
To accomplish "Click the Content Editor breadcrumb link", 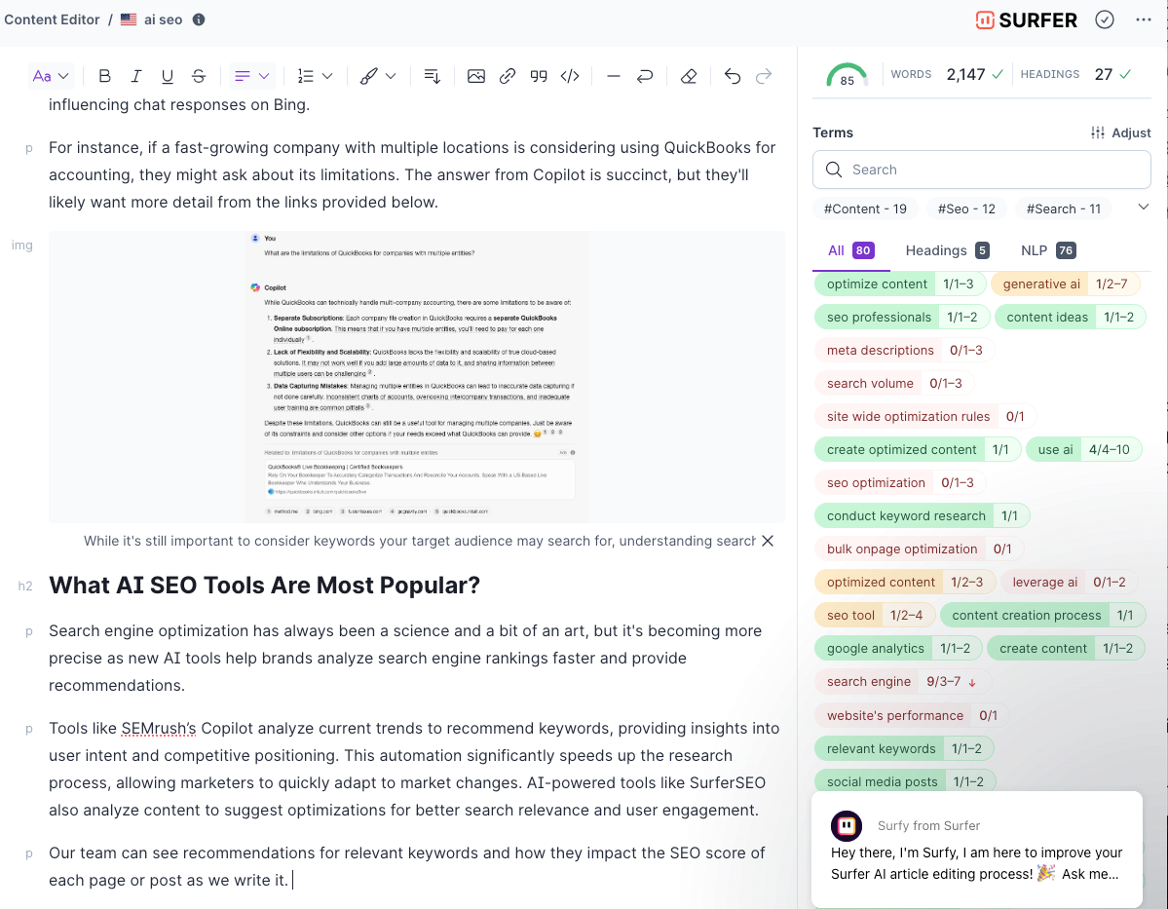I will [52, 19].
